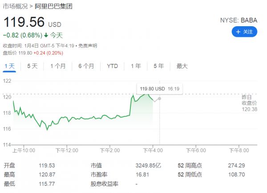This screenshot has height=193, width=267.
Task: Click the 119.56 stock price
Action: [x=24, y=22]
